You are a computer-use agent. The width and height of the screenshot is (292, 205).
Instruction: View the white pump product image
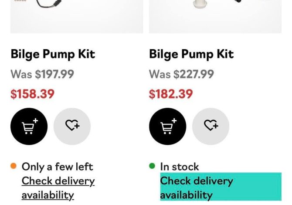pyautogui.click(x=215, y=15)
